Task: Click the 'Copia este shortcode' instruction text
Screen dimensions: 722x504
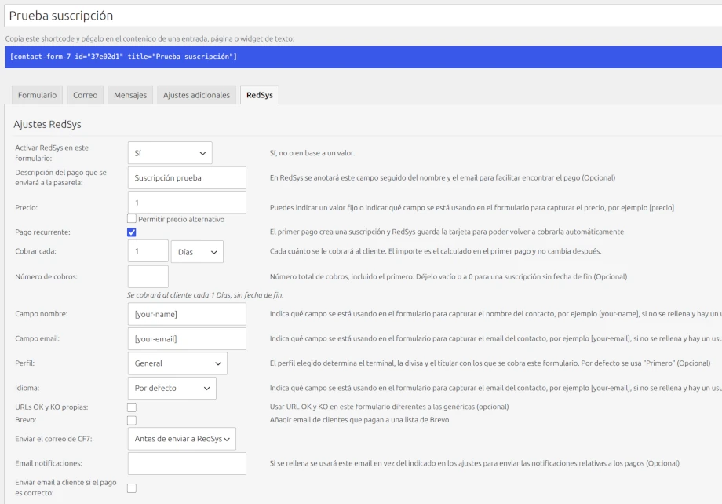Action: (150, 38)
